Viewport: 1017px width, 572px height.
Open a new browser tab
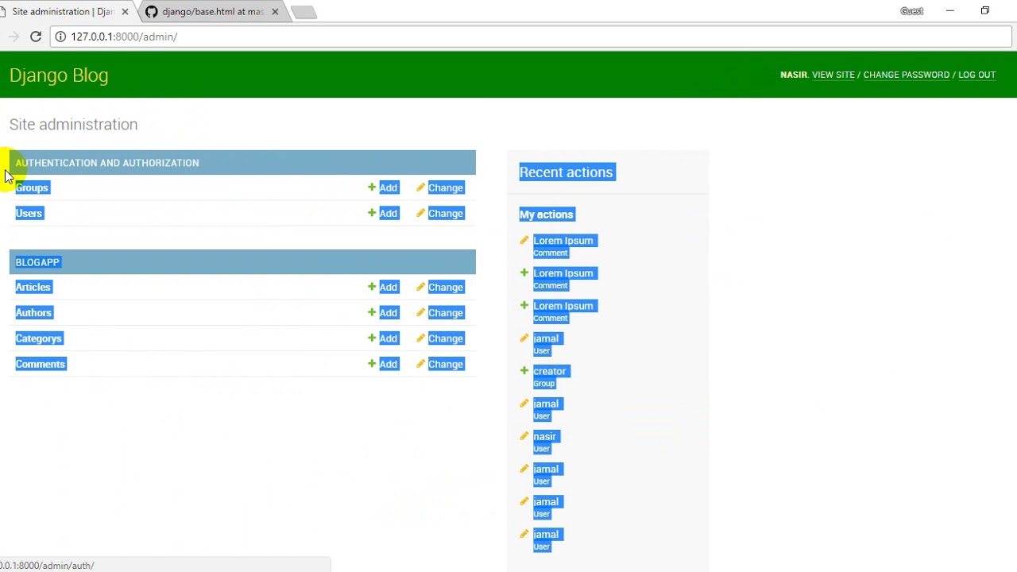[304, 12]
